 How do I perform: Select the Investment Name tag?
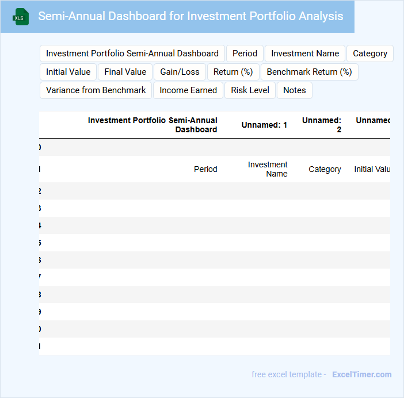305,53
